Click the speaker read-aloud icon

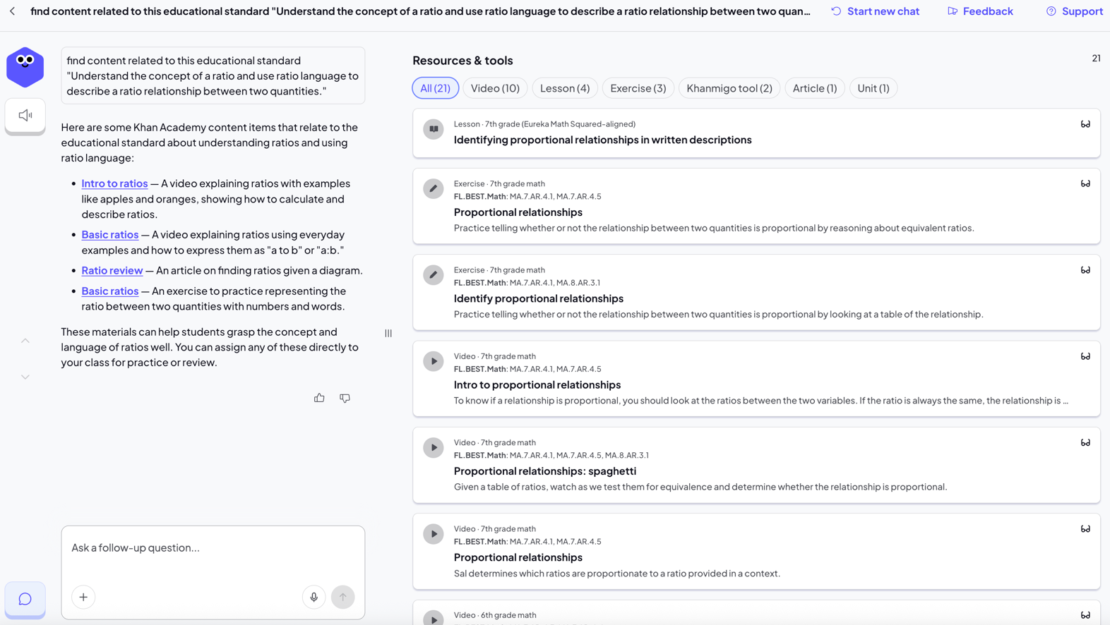[x=25, y=115]
